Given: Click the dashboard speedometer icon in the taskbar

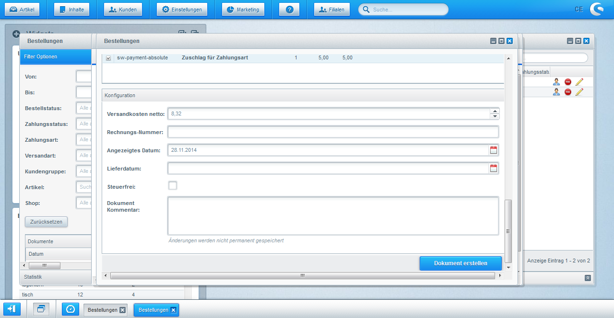Looking at the screenshot, I should click(70, 309).
